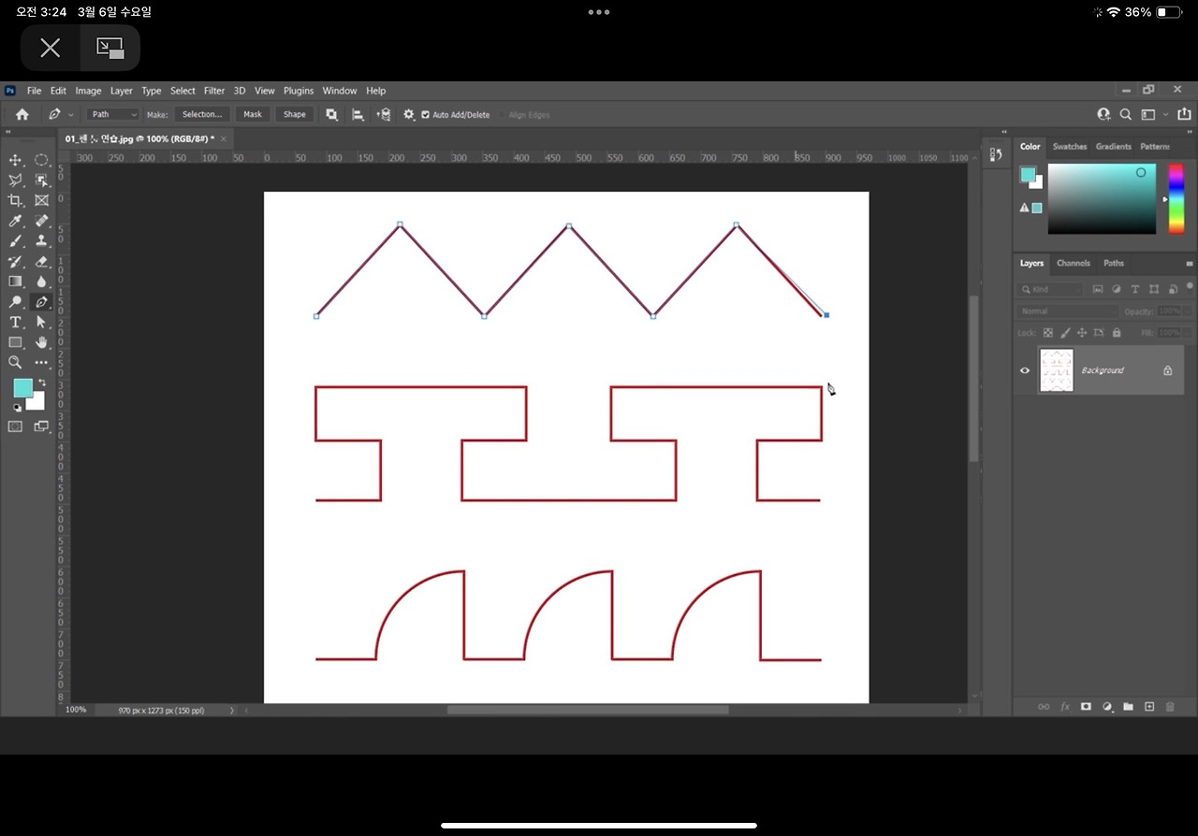Select the Object Selection tool
Image resolution: width=1198 pixels, height=836 pixels.
coord(41,180)
